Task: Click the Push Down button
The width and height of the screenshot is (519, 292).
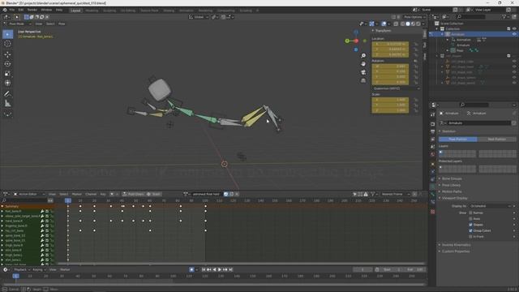Action: tap(133, 194)
